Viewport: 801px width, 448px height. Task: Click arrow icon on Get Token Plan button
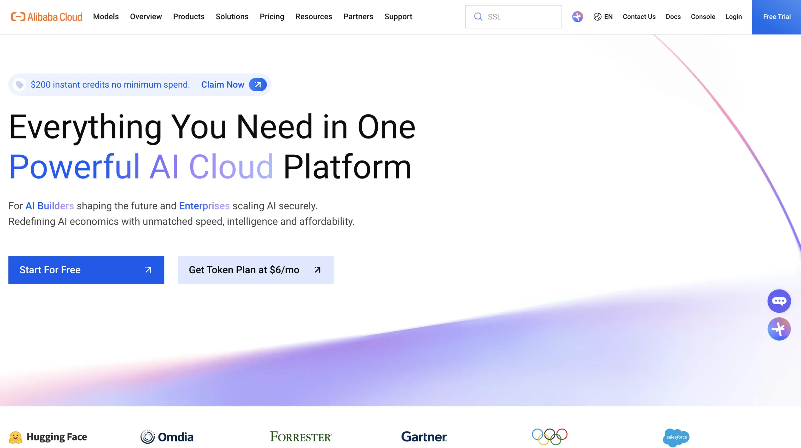click(x=317, y=269)
